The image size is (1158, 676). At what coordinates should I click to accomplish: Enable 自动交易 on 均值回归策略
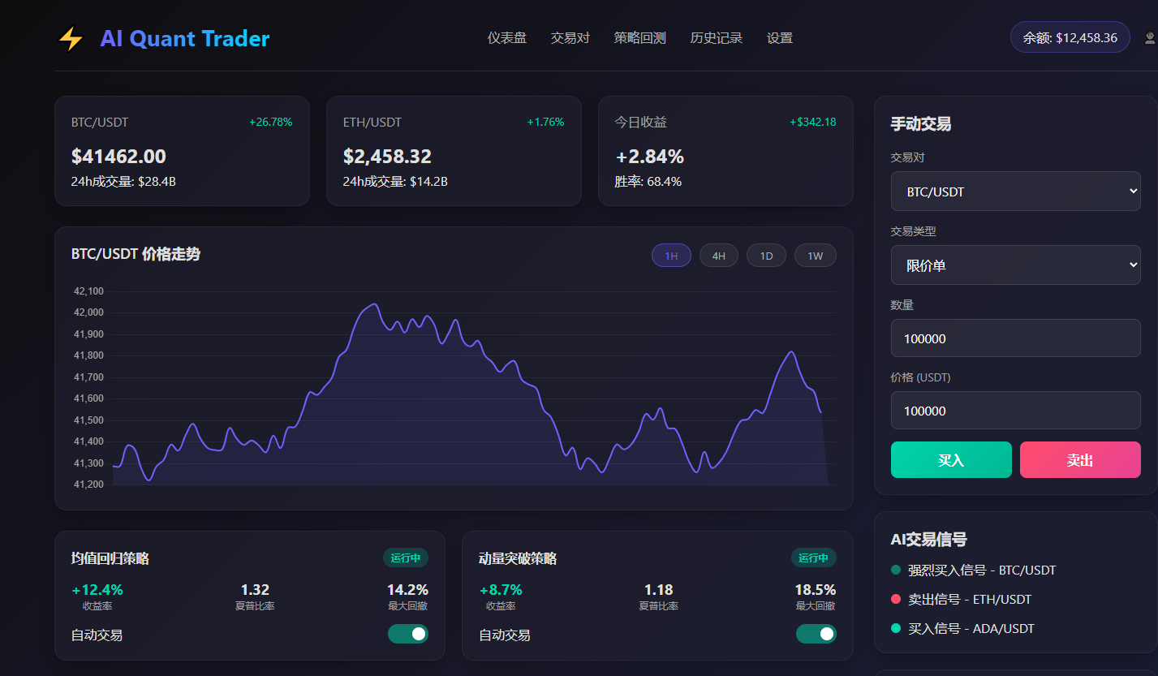click(x=408, y=634)
